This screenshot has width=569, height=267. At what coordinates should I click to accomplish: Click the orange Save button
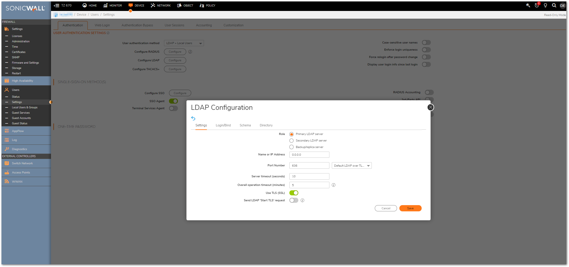tap(410, 208)
